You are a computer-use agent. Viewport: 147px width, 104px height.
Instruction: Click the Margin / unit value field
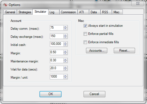point(57,77)
